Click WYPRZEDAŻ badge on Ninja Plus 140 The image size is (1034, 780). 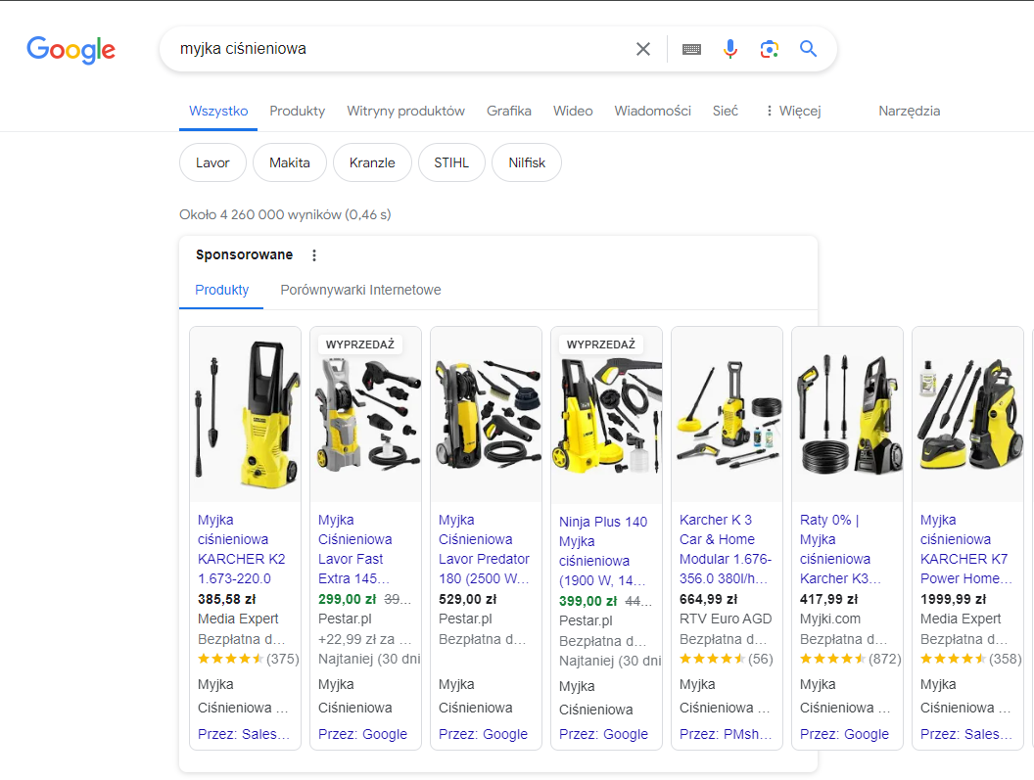(x=601, y=344)
